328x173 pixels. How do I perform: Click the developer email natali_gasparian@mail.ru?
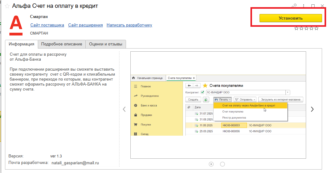pyautogui.click(x=75, y=163)
